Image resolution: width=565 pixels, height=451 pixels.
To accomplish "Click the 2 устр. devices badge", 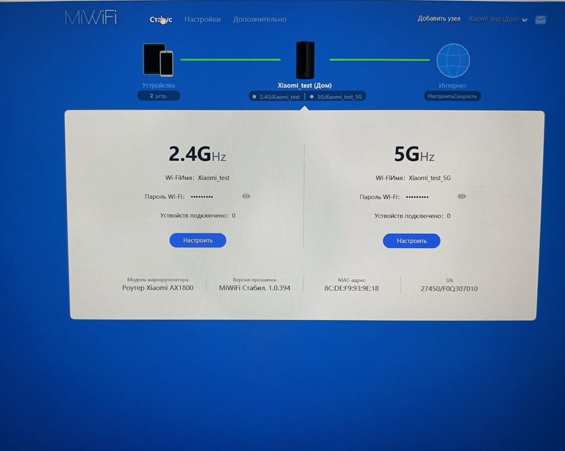I will point(158,96).
